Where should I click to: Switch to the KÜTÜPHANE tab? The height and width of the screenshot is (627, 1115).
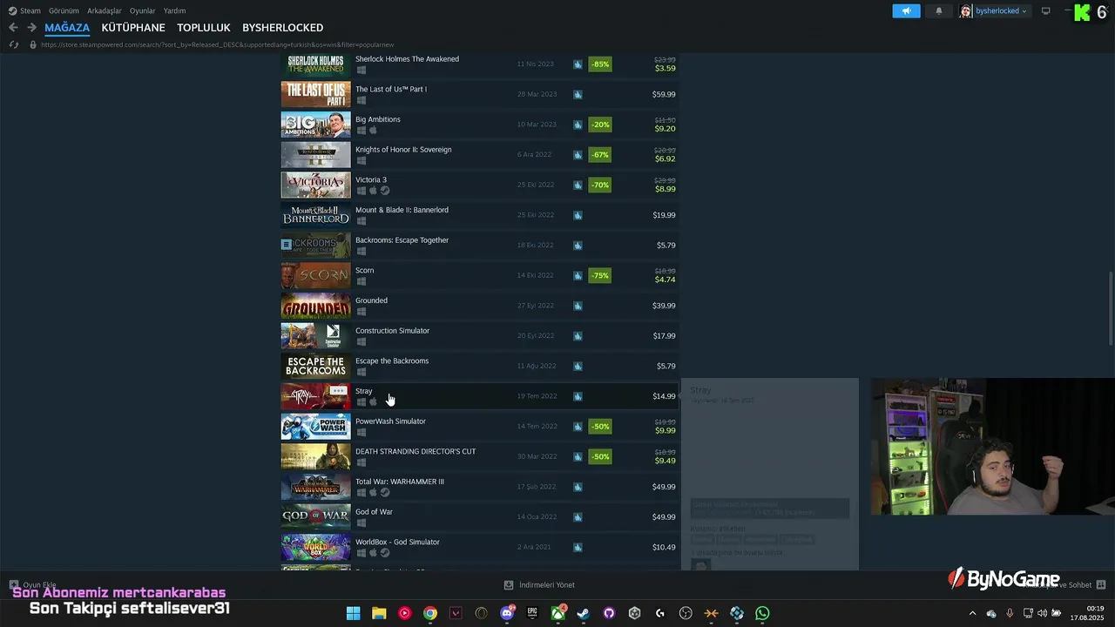pos(133,28)
